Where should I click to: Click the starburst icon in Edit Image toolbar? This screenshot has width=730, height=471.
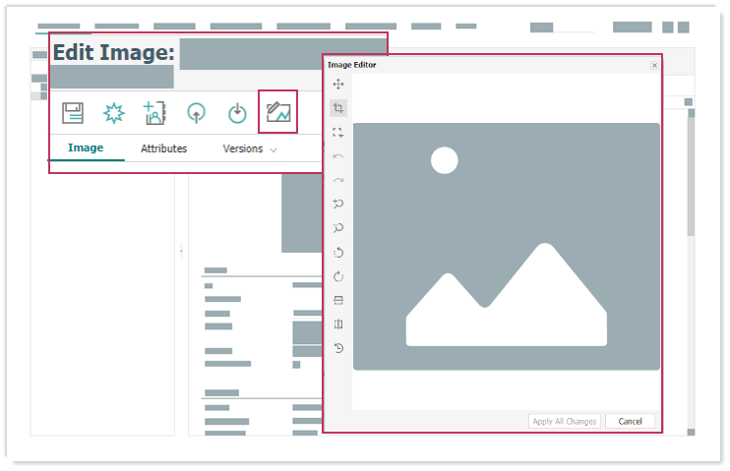click(114, 112)
